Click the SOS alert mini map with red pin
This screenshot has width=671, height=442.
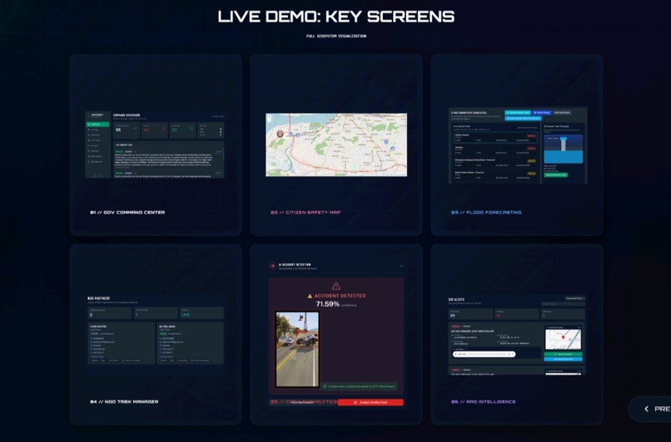pos(563,340)
